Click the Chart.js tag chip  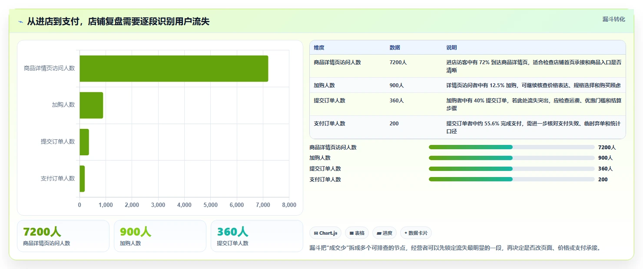point(326,233)
